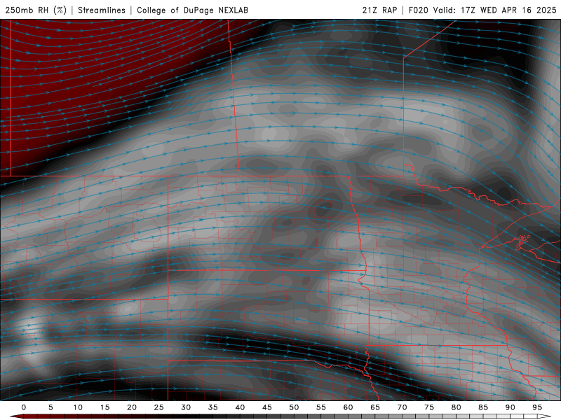This screenshot has height=420, width=561.
Task: Click the "50" label on the color scale
Action: (x=294, y=407)
